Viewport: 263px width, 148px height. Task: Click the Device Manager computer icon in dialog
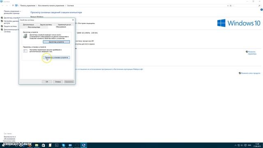click(x=25, y=36)
